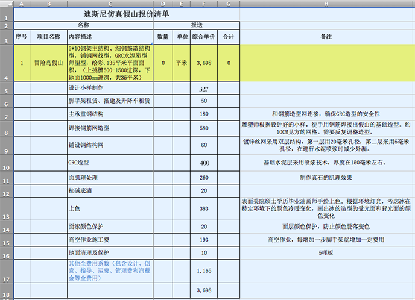Viewport: 415px width, 300px height.
Task: Select row 13 header
Action: click(6, 207)
